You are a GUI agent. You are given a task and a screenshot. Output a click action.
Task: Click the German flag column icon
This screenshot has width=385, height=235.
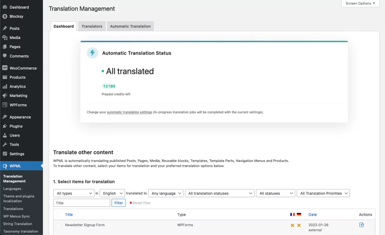pyautogui.click(x=299, y=214)
